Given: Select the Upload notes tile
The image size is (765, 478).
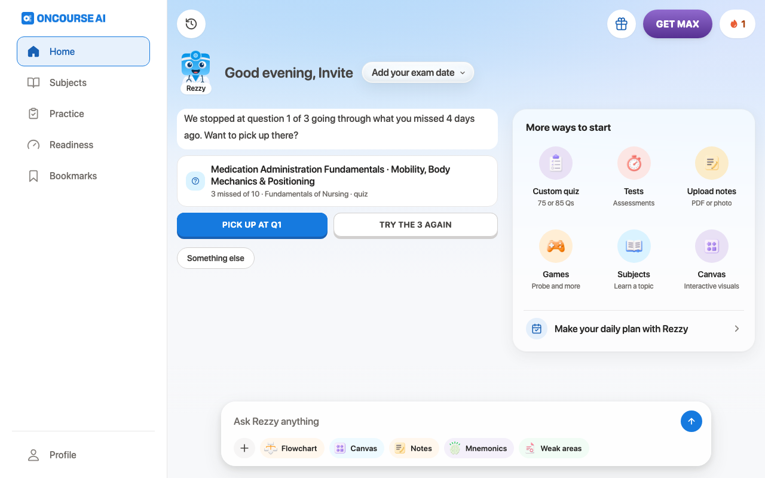Looking at the screenshot, I should tap(712, 177).
